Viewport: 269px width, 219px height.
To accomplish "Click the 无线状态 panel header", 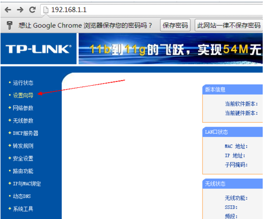I will [232, 183].
